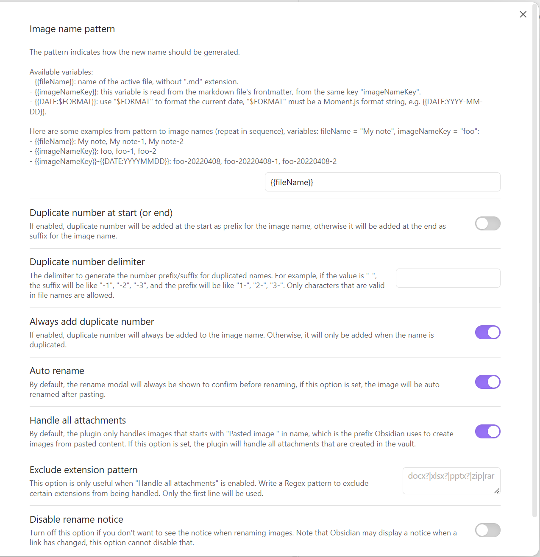Click resize handle of exclude pattern textarea

pos(497,490)
